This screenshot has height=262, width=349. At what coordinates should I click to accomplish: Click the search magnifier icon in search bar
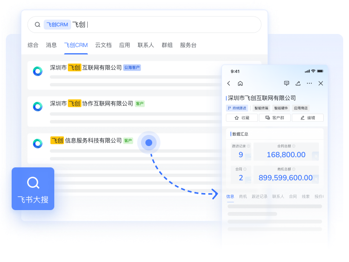[x=37, y=25]
